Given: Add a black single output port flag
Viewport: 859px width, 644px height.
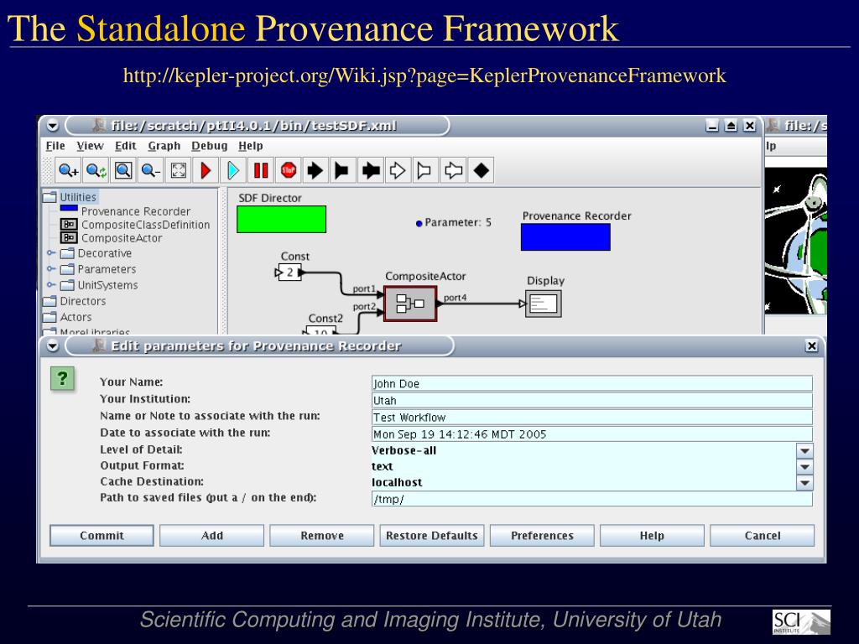Looking at the screenshot, I should tap(342, 171).
